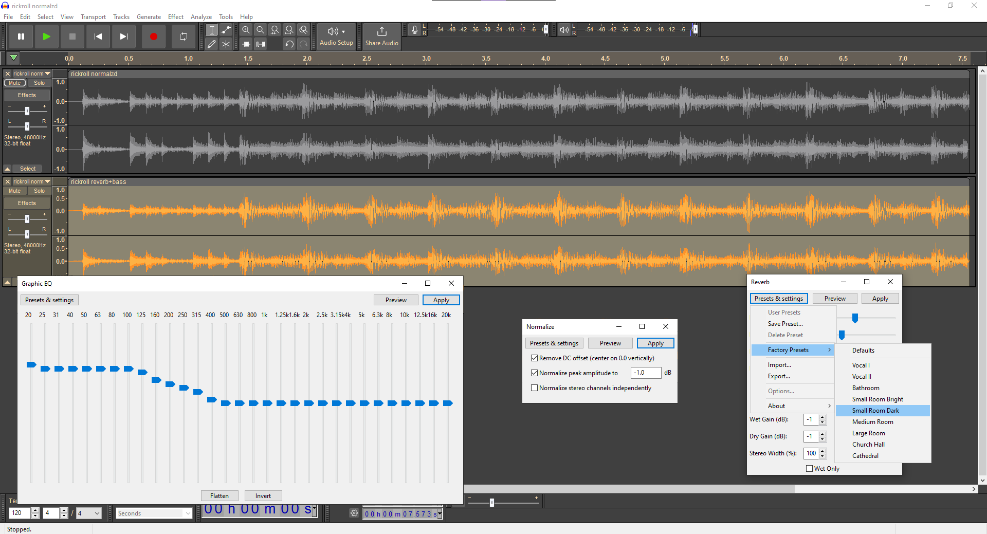Click the peak amplitude dB input field
Image resolution: width=987 pixels, height=534 pixels.
point(646,373)
